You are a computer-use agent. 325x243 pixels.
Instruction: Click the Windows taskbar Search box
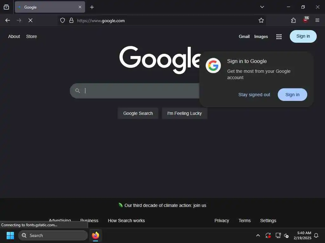click(x=53, y=235)
